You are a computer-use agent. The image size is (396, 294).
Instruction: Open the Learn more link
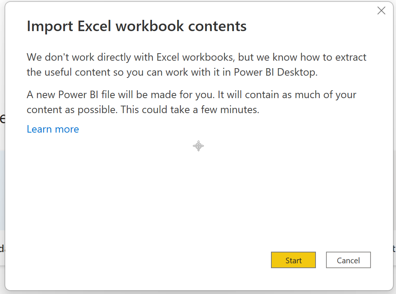click(53, 129)
